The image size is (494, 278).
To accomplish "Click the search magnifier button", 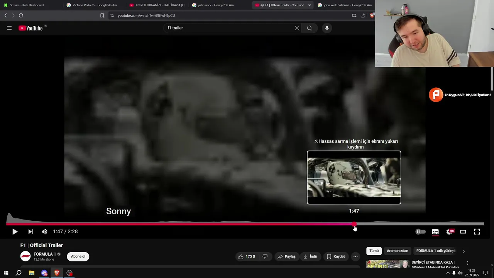I will 310,28.
